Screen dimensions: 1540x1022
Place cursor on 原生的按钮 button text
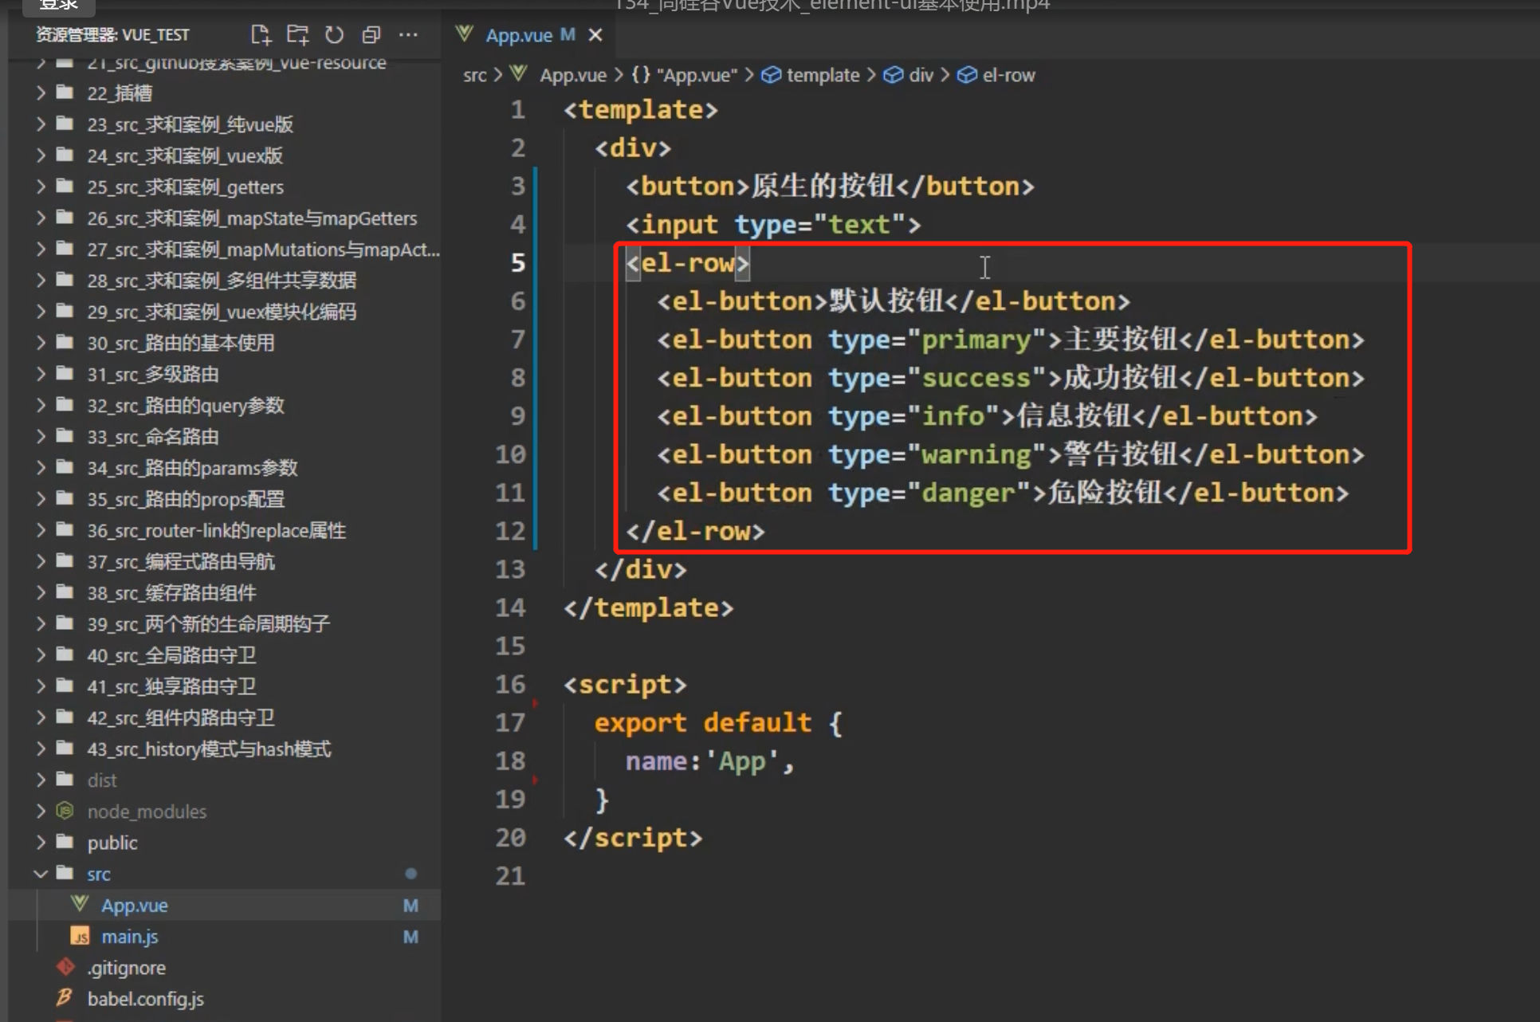[823, 186]
